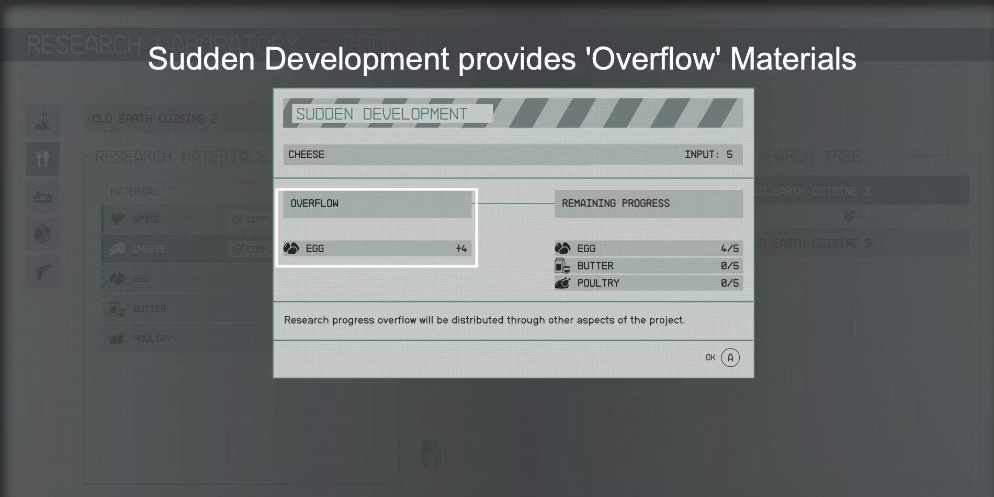Select the Egg material in background list

pos(141,279)
